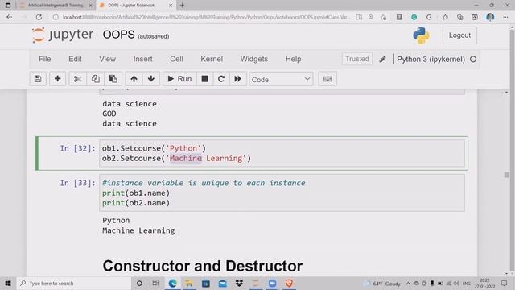
Task: Interrupt the kernel with stop icon
Action: pos(204,79)
